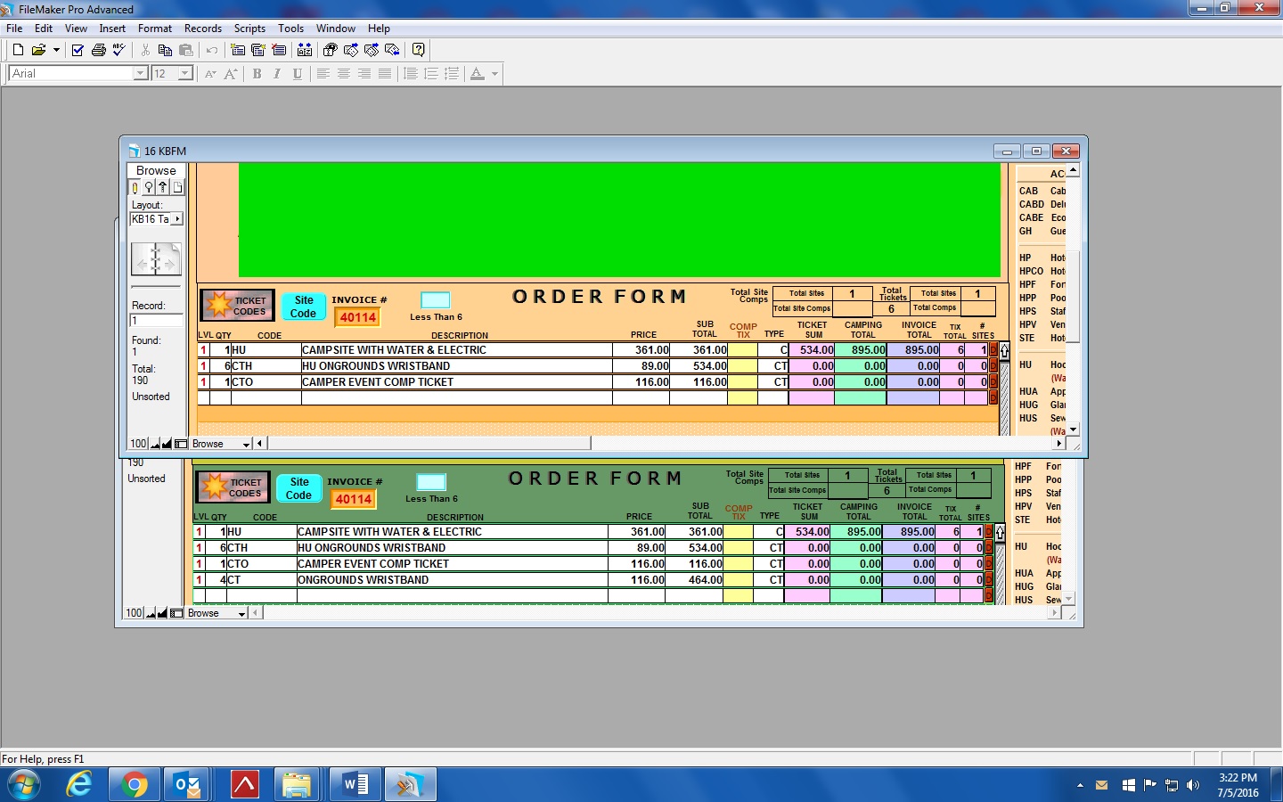Click the New Database icon in toolbar
Screen dimensions: 1283x802
click(x=18, y=50)
